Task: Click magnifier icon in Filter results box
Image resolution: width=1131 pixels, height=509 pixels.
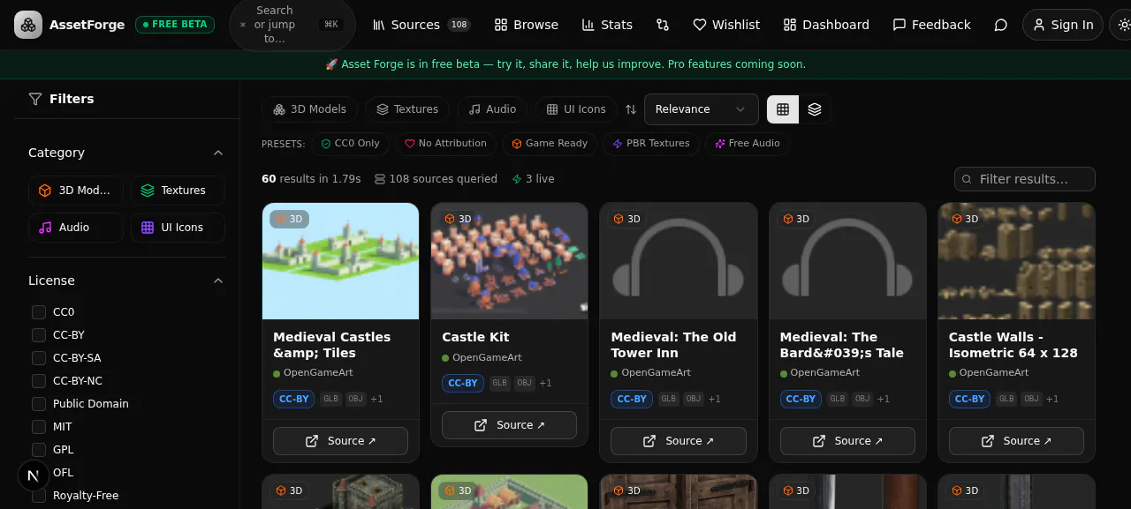Action: point(968,179)
